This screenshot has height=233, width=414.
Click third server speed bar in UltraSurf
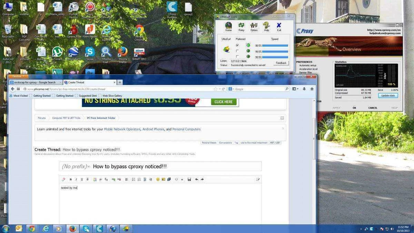pos(275,57)
